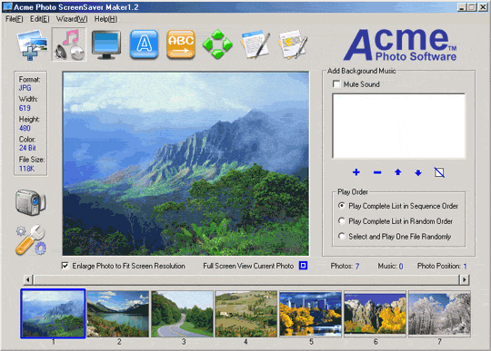Click the horizontal thumbnail scrollbar track
491x351 pixels.
[x=245, y=279]
